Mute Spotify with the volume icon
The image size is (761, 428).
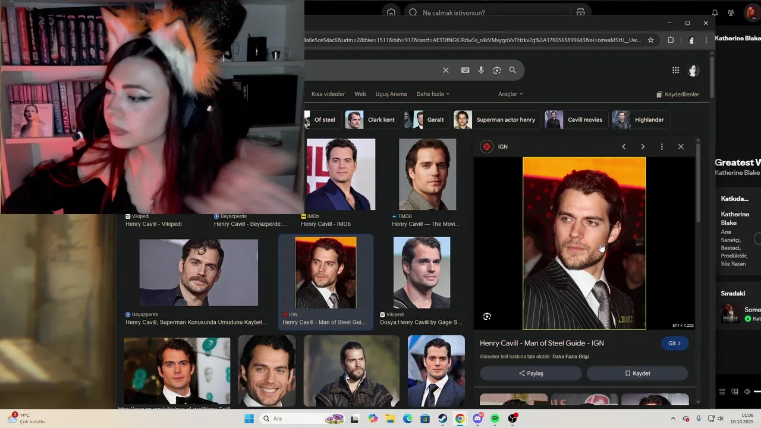(x=747, y=392)
